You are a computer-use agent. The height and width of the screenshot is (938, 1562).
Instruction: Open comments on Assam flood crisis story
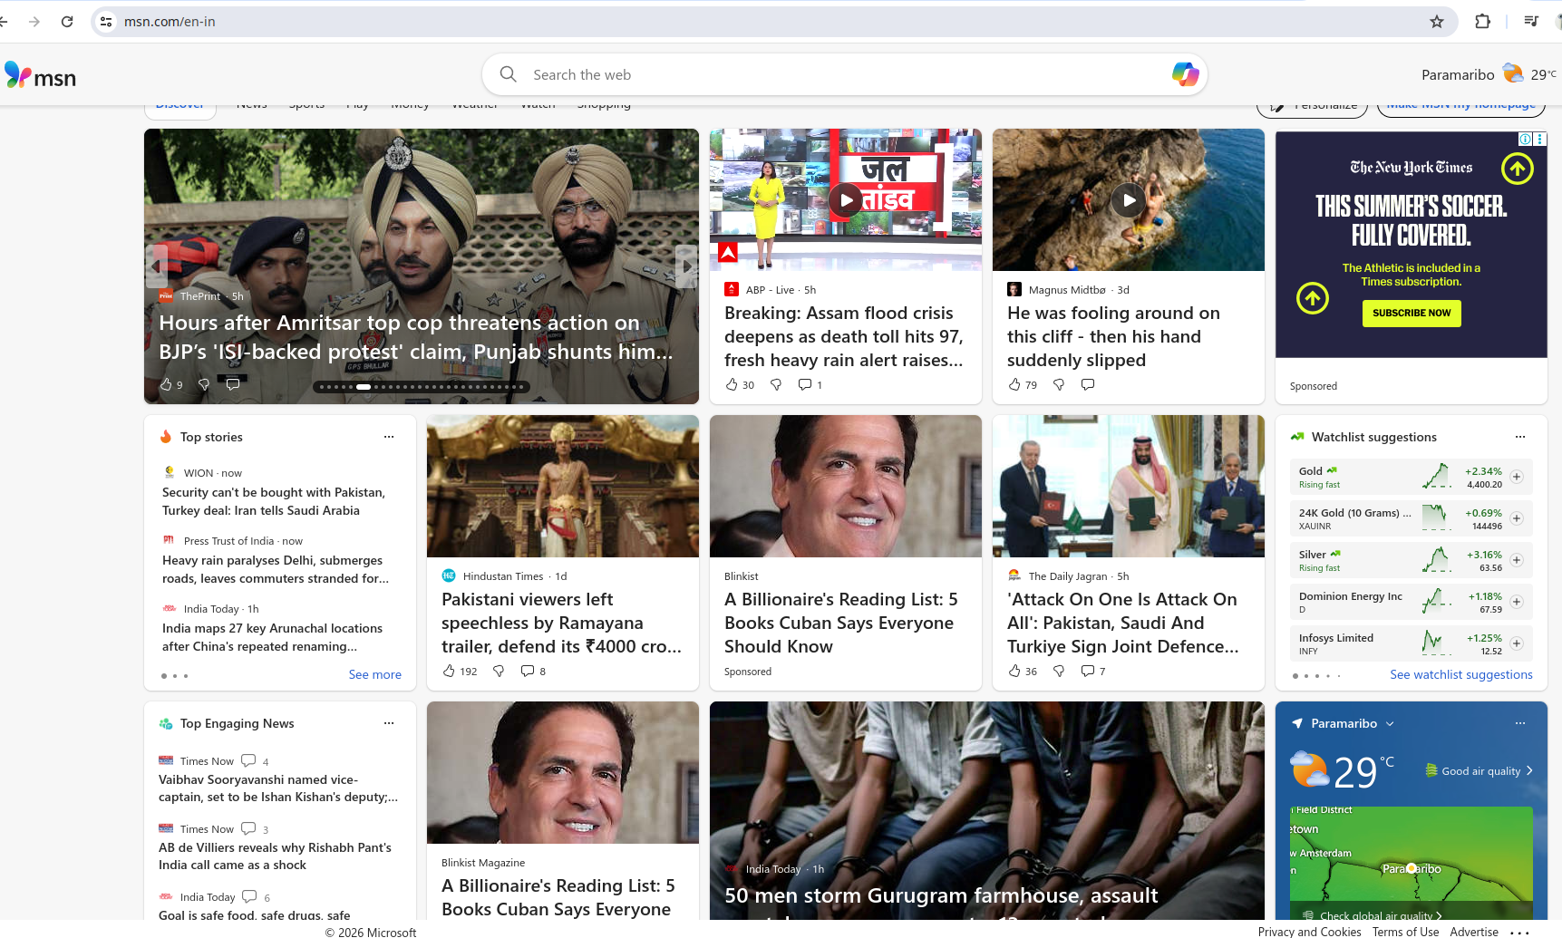coord(810,384)
